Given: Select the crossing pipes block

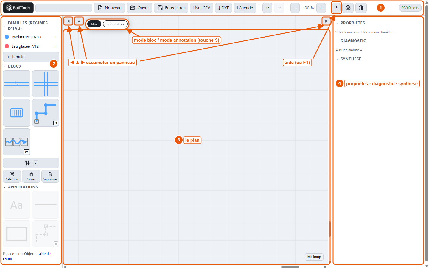Looking at the screenshot, I should pyautogui.click(x=46, y=84).
